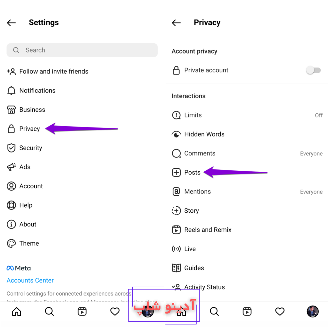Open the Comments setting showing Everyone
328x328 pixels.
click(x=247, y=153)
